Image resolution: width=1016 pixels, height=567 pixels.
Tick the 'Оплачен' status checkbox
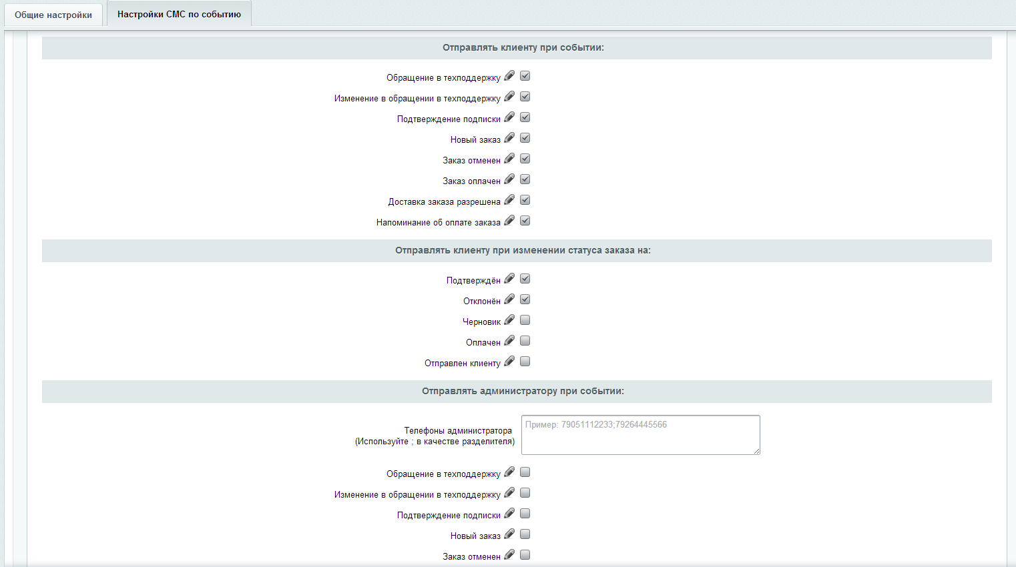[525, 341]
